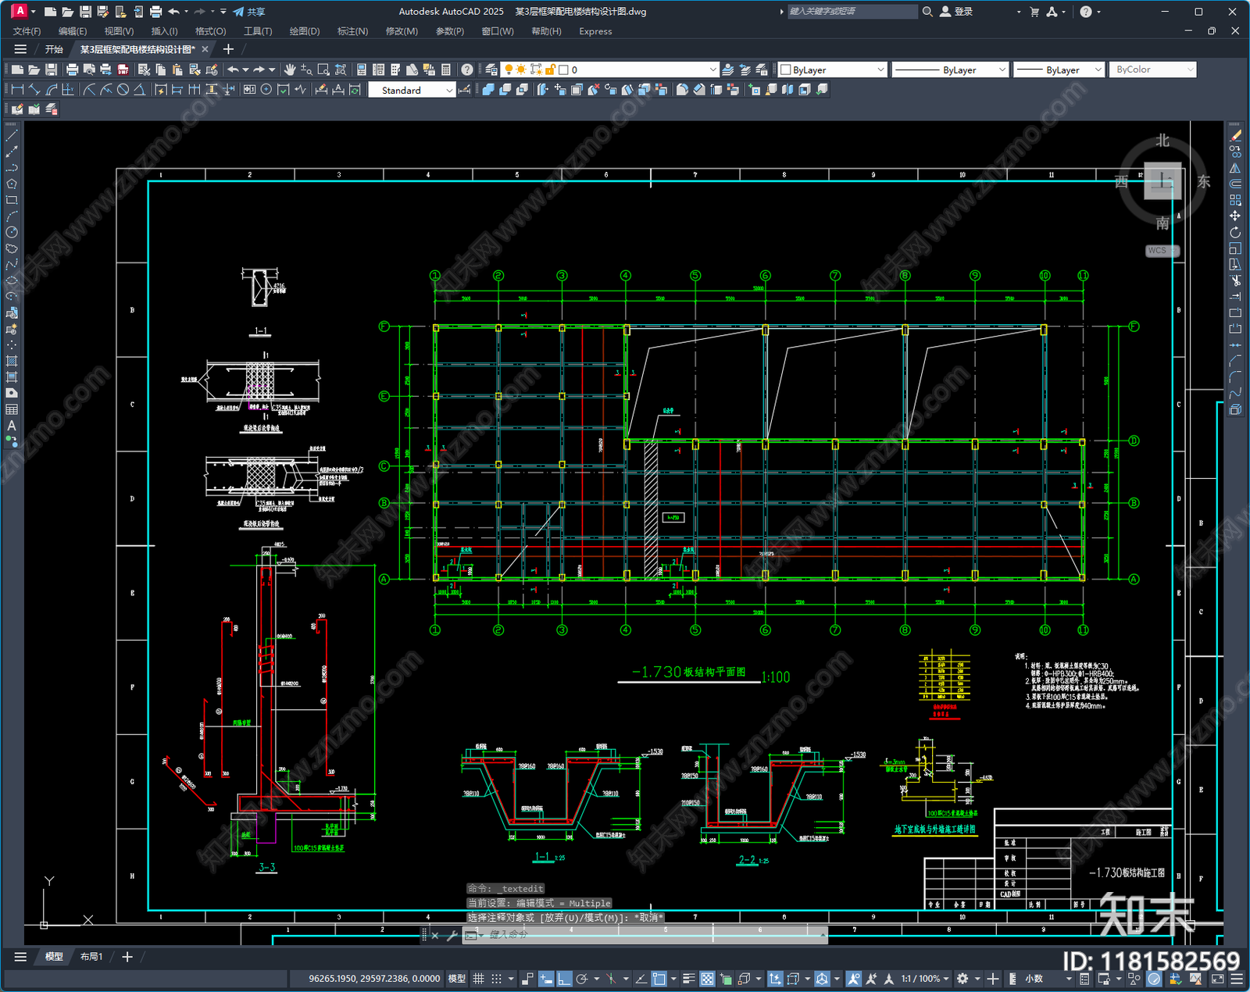This screenshot has width=1250, height=992.
Task: Add a new drawing tab with plus button
Action: click(x=228, y=49)
